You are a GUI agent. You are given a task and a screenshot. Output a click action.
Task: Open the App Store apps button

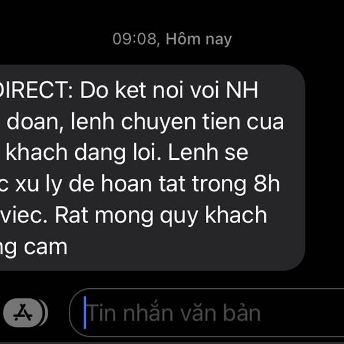(x=23, y=312)
